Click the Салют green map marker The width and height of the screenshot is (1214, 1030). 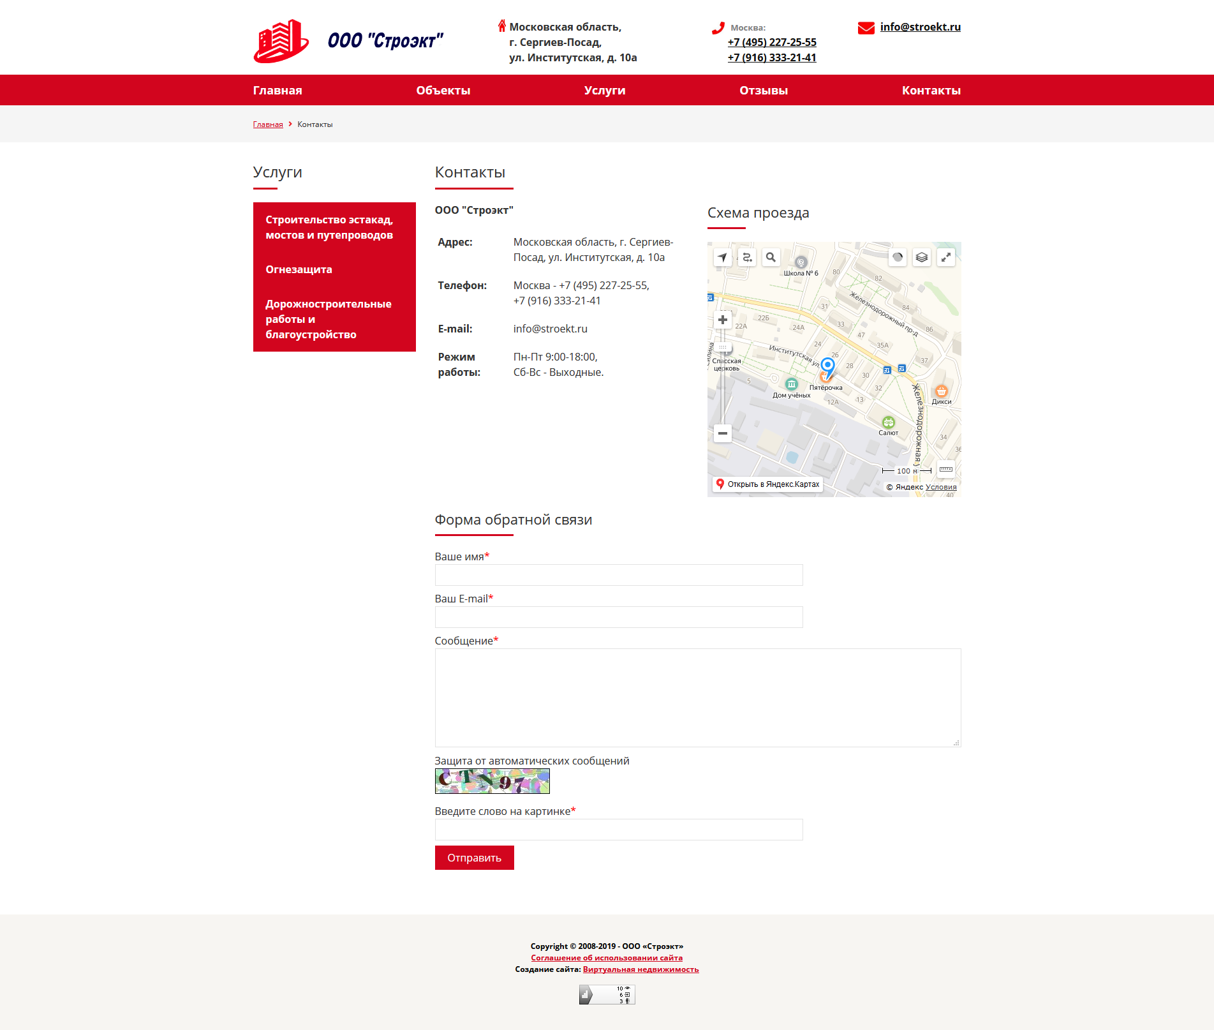[x=889, y=422]
